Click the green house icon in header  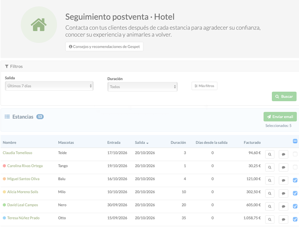(x=39, y=25)
